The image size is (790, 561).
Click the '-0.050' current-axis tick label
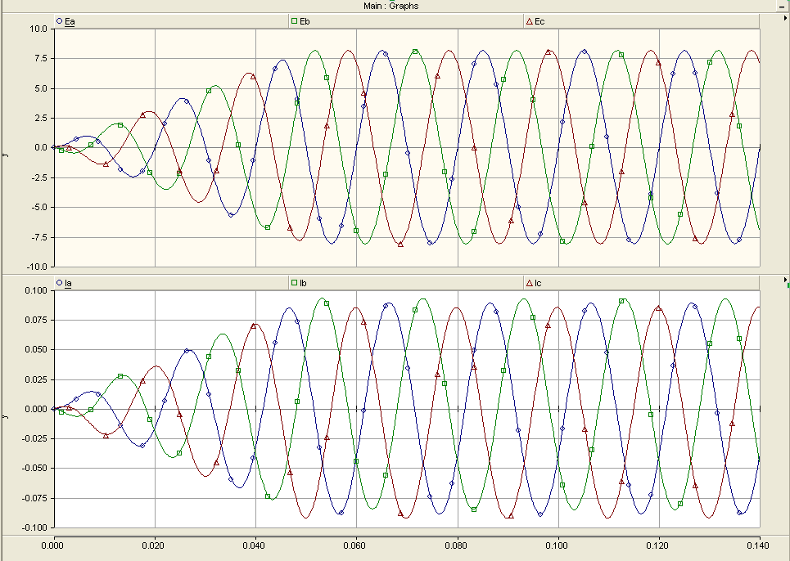click(34, 469)
